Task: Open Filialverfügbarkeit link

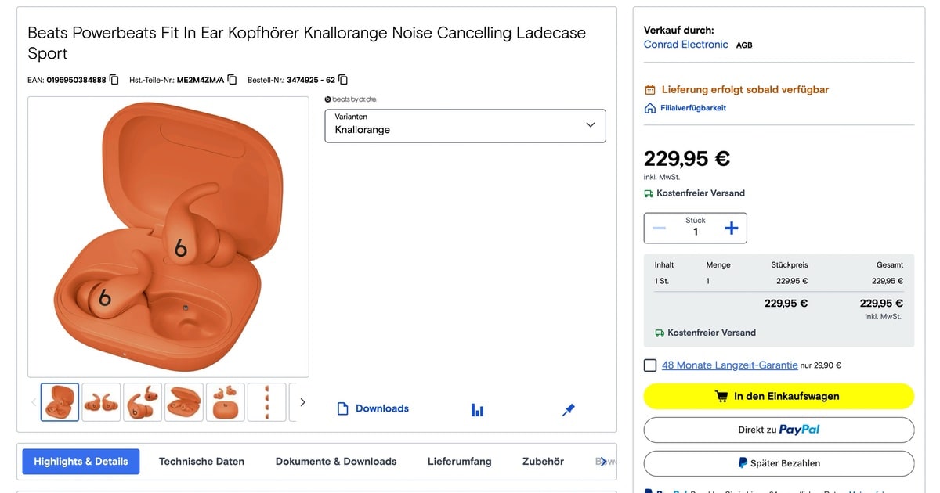Action: [x=692, y=108]
